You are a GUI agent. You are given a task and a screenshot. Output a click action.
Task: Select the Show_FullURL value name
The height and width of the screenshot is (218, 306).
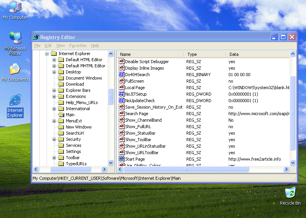(x=138, y=127)
